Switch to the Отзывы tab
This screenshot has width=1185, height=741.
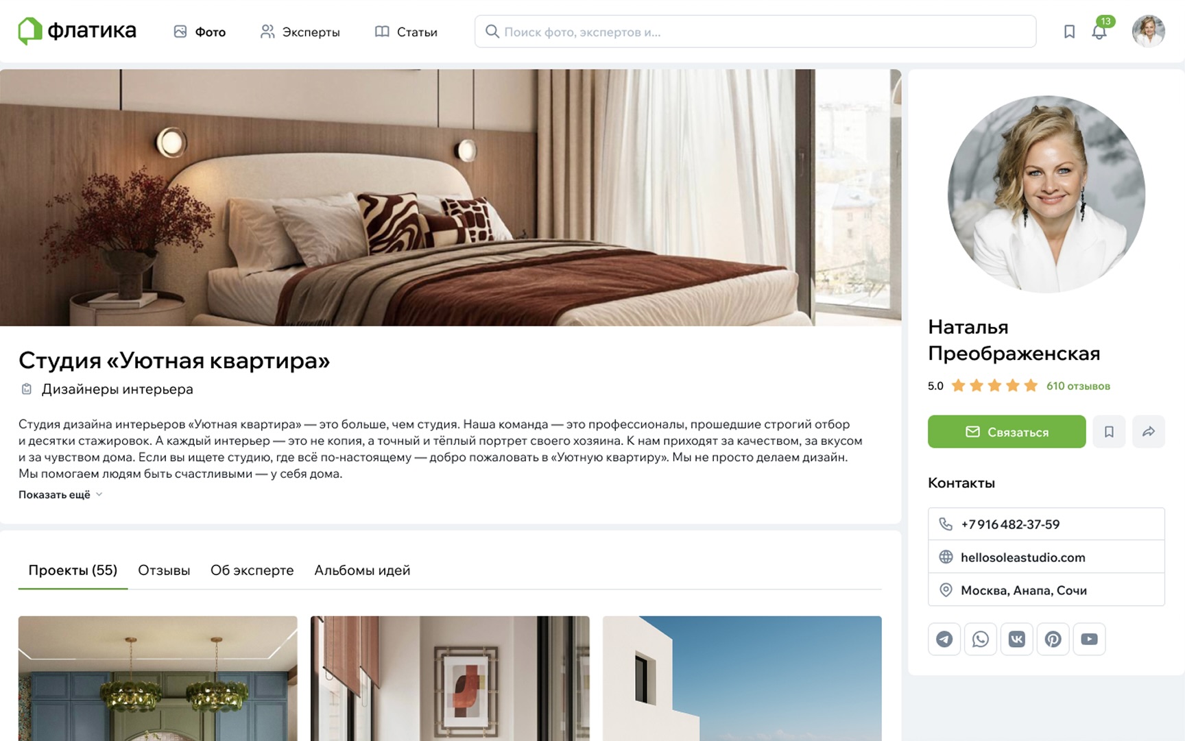tap(164, 570)
